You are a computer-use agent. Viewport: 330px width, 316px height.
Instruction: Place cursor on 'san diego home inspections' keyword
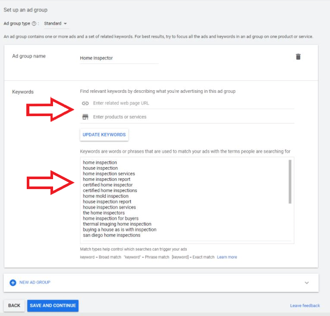(x=111, y=235)
